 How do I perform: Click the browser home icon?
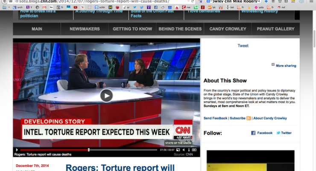click(273, 1)
